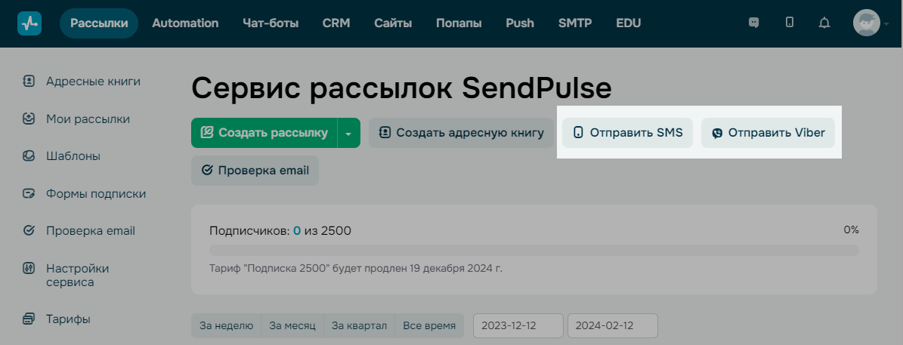903x345 pixels.
Task: Click the Адресные книги sidebar icon
Action: click(x=29, y=81)
